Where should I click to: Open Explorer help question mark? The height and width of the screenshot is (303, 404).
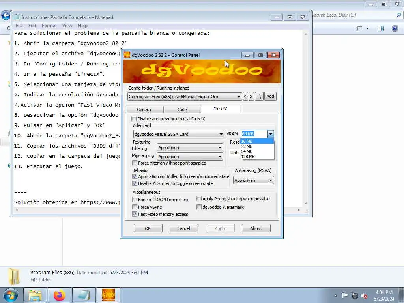click(x=395, y=28)
